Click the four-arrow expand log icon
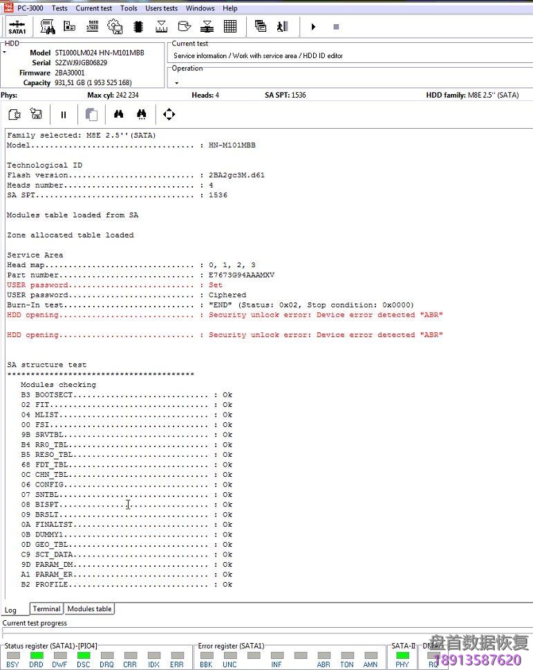The width and height of the screenshot is (533, 670). coord(169,114)
